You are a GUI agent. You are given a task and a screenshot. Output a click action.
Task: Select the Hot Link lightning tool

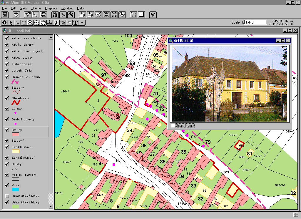tap(56, 23)
